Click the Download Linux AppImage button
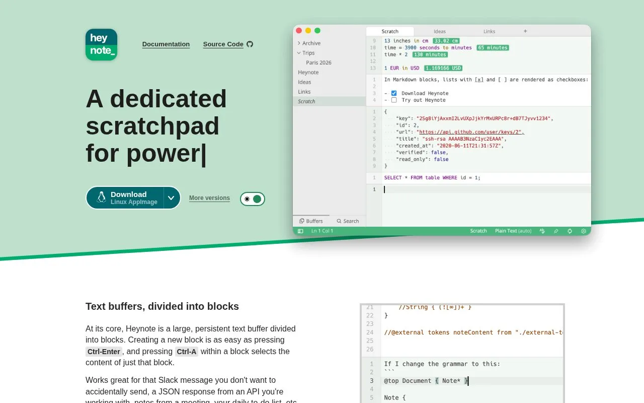The image size is (644, 403). click(125, 198)
